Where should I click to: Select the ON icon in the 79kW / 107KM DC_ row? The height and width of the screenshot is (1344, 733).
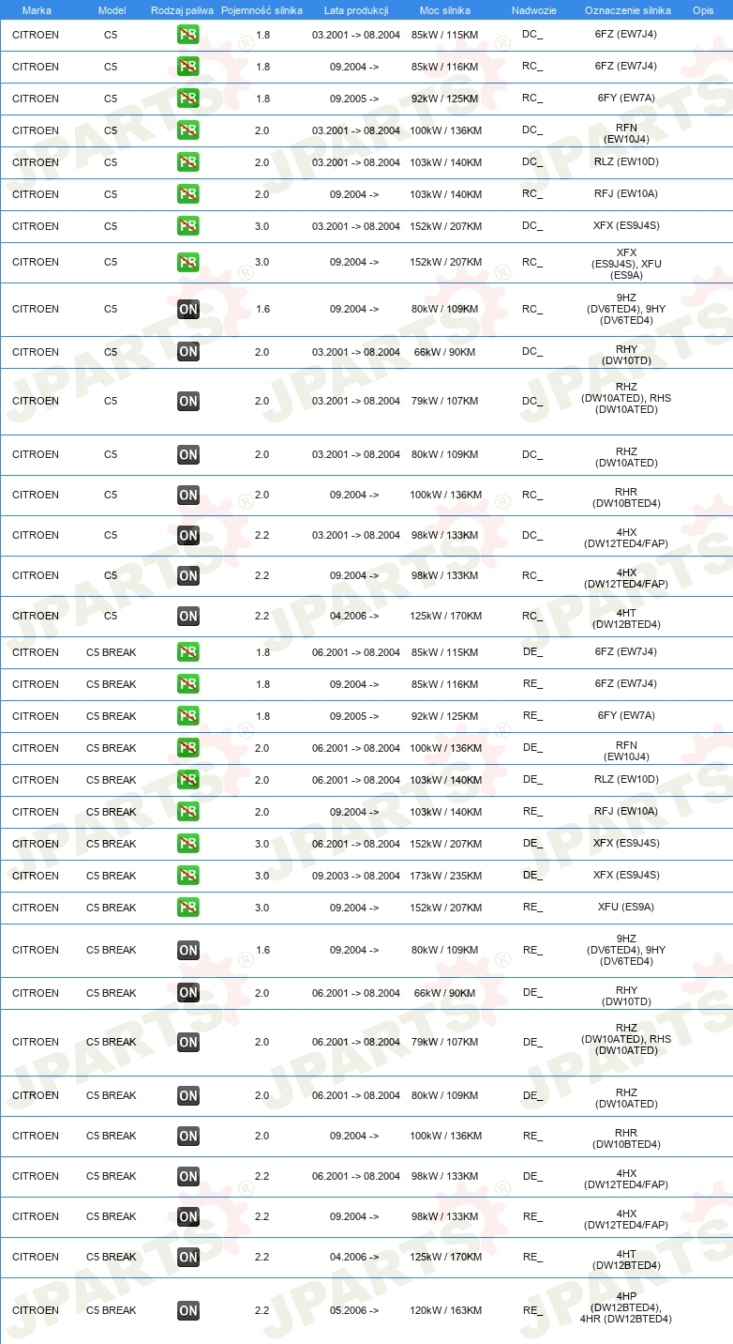click(187, 401)
